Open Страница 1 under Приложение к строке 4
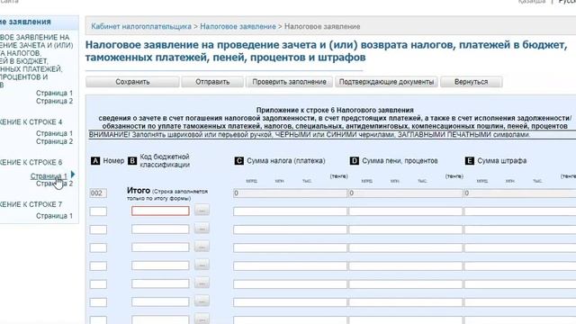This screenshot has height=324, width=576. point(54,133)
